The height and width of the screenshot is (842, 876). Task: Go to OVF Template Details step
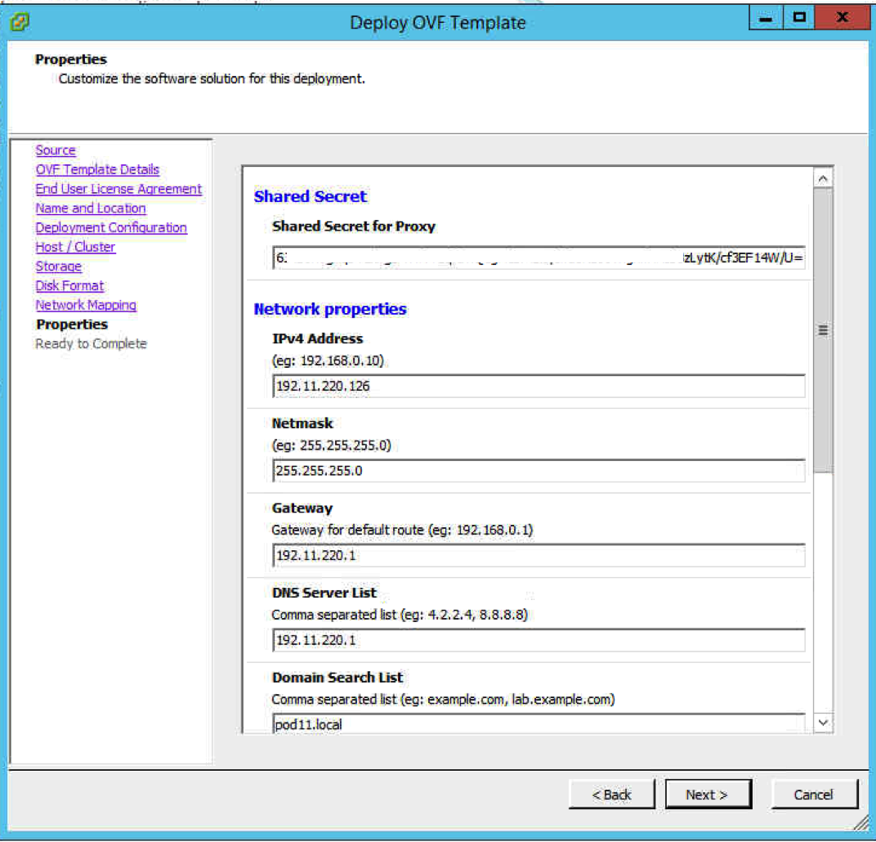tap(97, 169)
